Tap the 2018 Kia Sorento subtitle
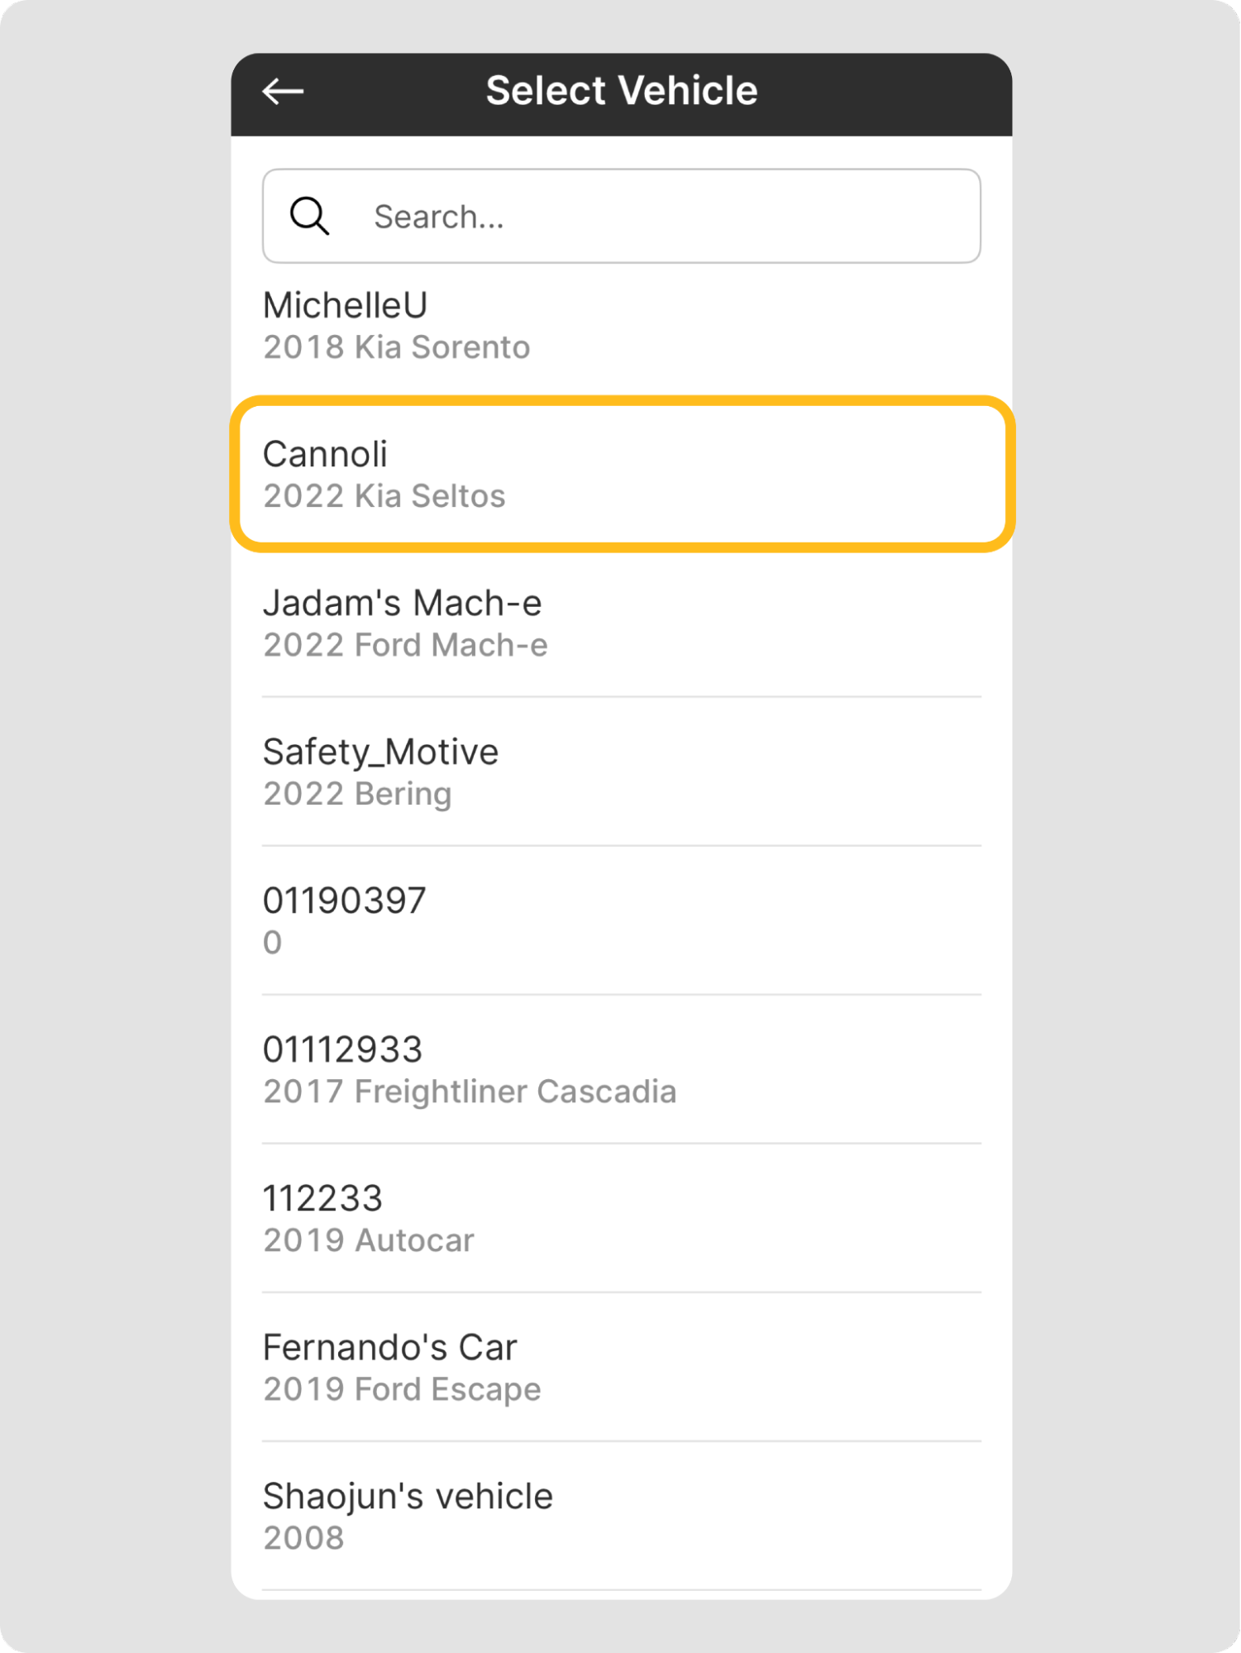The image size is (1241, 1653). (396, 347)
